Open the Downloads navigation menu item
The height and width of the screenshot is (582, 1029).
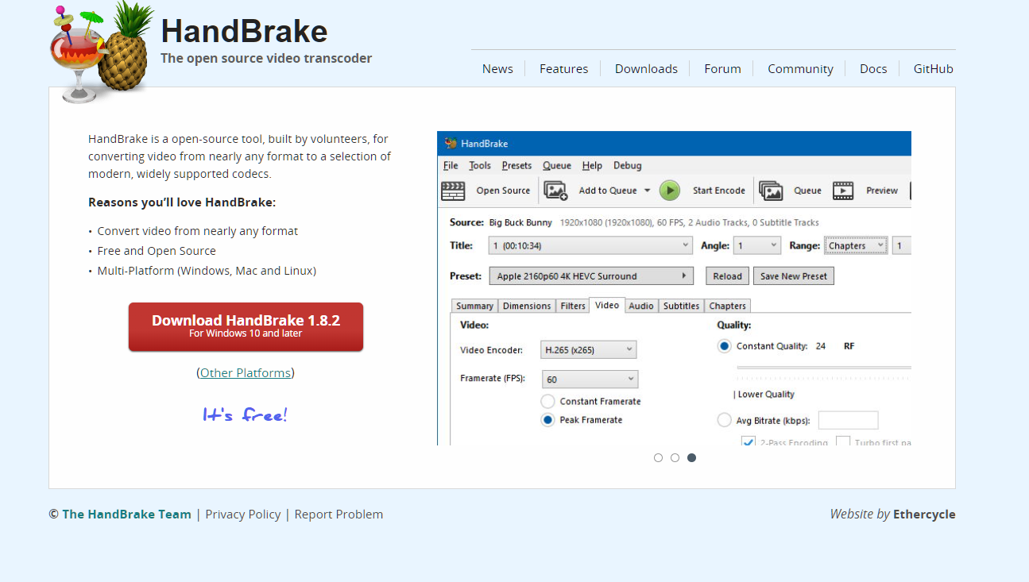646,69
